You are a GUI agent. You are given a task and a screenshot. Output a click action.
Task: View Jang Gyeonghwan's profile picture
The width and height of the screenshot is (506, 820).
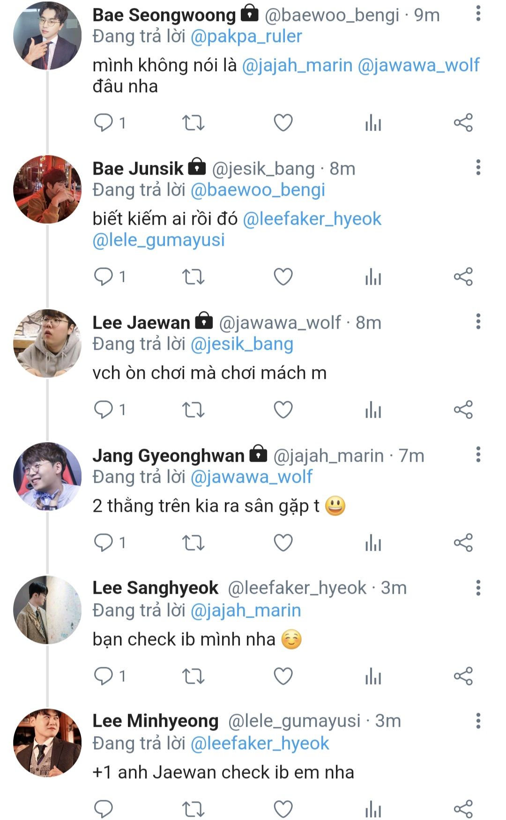(47, 476)
